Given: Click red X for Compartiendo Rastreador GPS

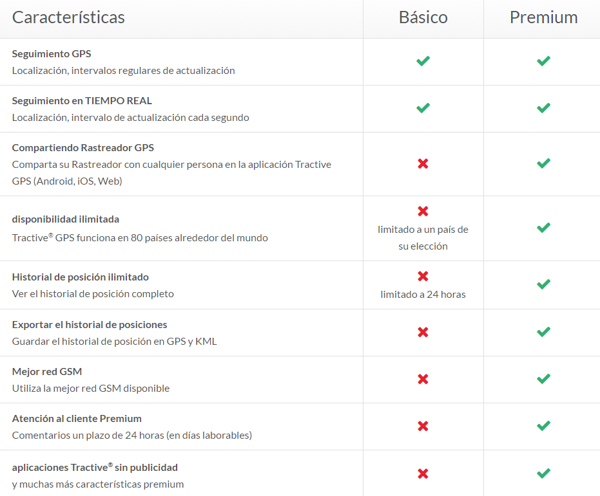Looking at the screenshot, I should point(423,163).
